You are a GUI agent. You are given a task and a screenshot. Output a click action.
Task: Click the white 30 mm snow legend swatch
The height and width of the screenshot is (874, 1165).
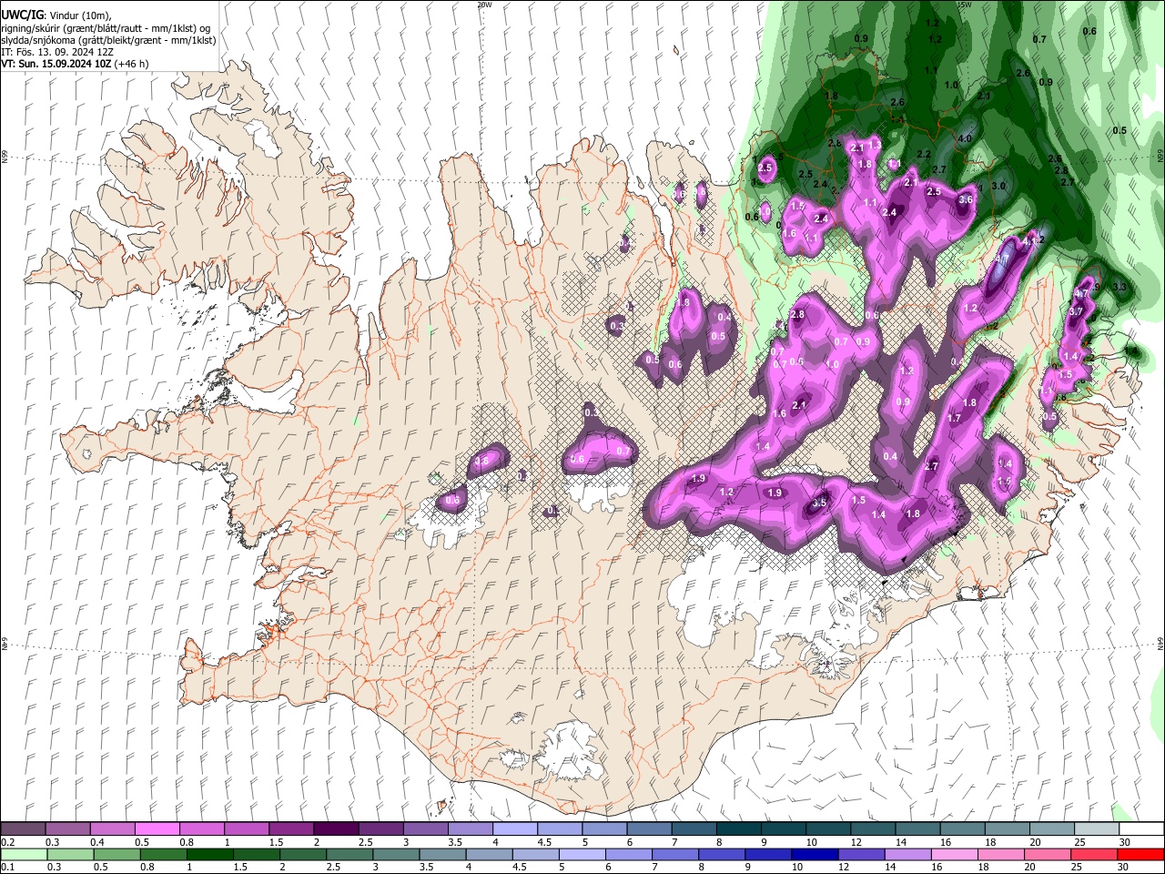coord(1140,829)
